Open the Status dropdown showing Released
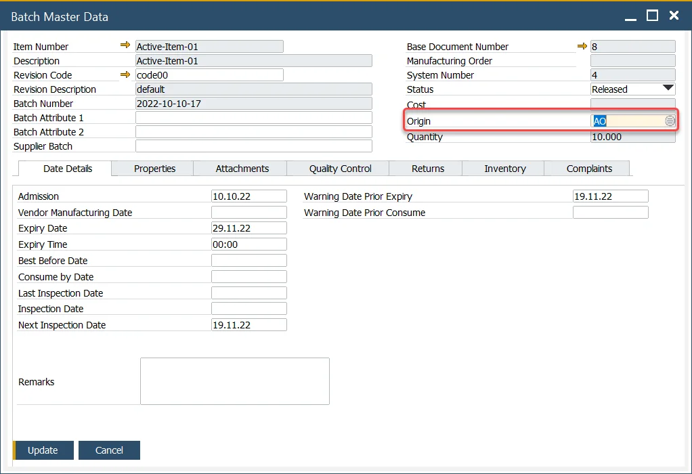The width and height of the screenshot is (692, 474). pos(669,89)
